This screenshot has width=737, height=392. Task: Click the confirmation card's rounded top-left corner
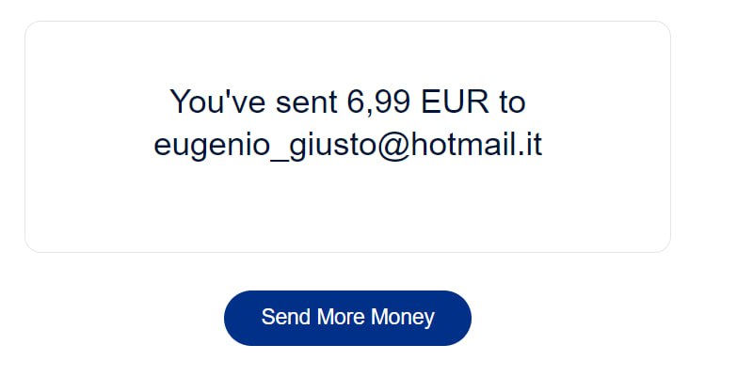[31, 27]
